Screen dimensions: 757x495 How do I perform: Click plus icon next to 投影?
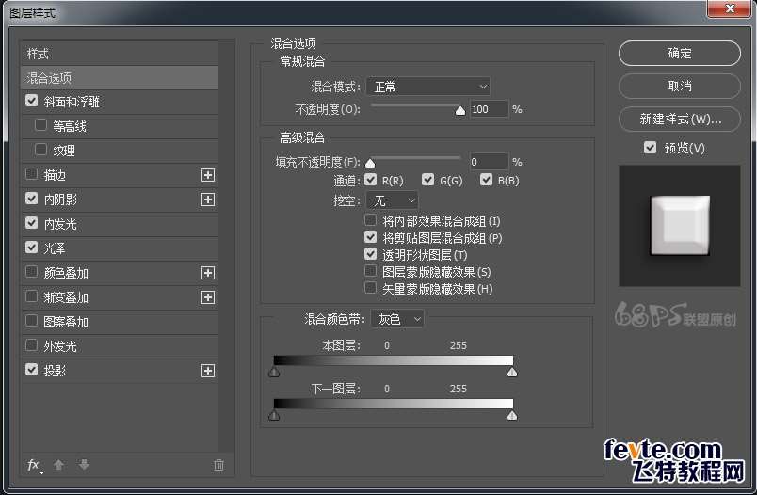[x=208, y=371]
